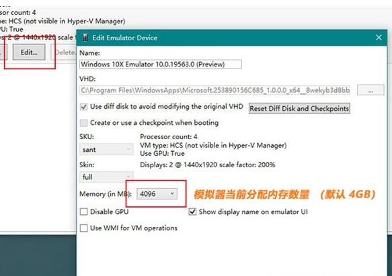Check the Disable GPU checkbox
Image resolution: width=392 pixels, height=276 pixels.
[84, 212]
